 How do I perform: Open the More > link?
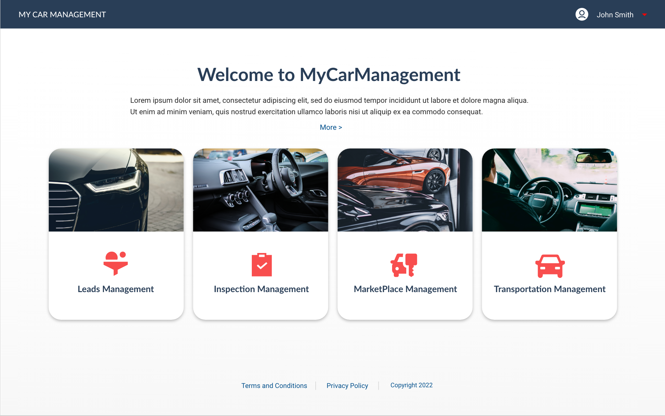331,127
